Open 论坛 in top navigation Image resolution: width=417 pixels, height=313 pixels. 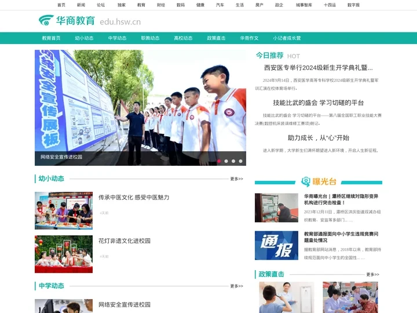[x=101, y=5]
